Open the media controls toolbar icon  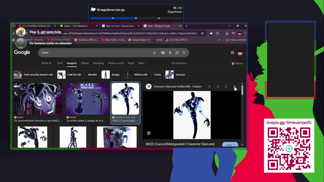coord(233,33)
